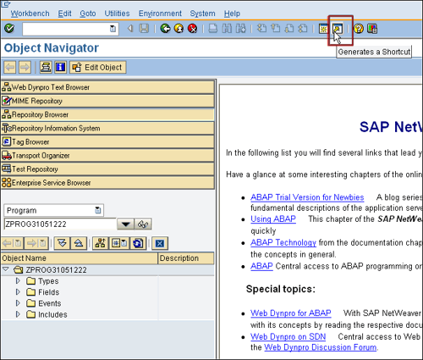Open the Help menu

[232, 14]
